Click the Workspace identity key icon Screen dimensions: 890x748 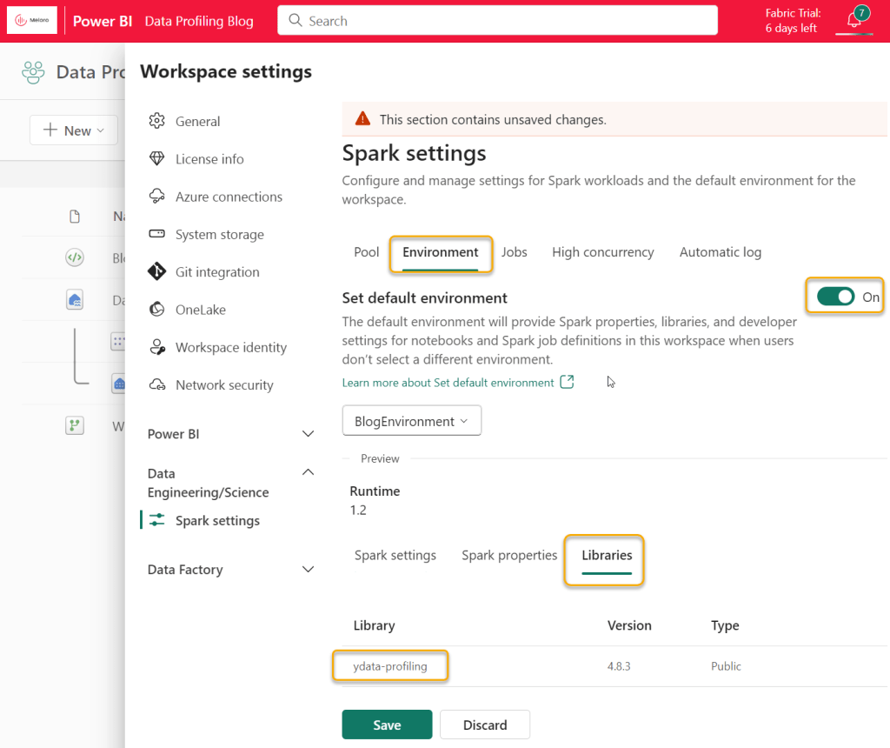pos(157,347)
